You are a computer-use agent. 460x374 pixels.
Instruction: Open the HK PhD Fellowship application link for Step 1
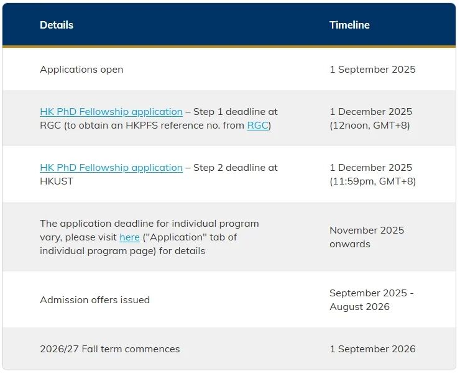111,112
